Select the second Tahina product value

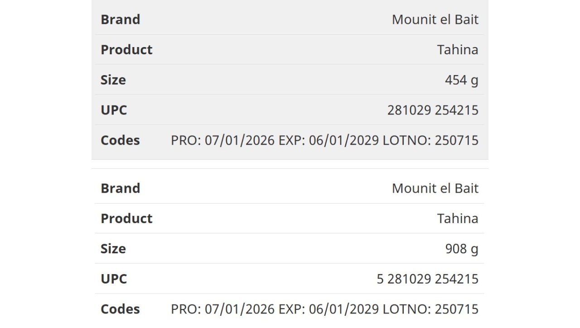(458, 218)
